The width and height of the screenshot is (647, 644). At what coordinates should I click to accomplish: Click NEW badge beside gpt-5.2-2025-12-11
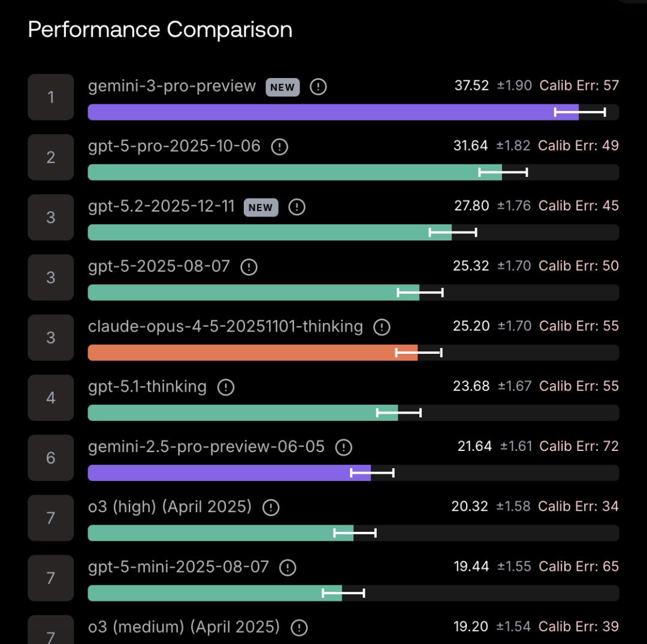click(261, 207)
